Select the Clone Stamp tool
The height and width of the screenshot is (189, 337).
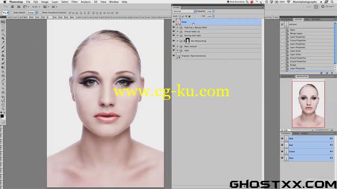3,55
